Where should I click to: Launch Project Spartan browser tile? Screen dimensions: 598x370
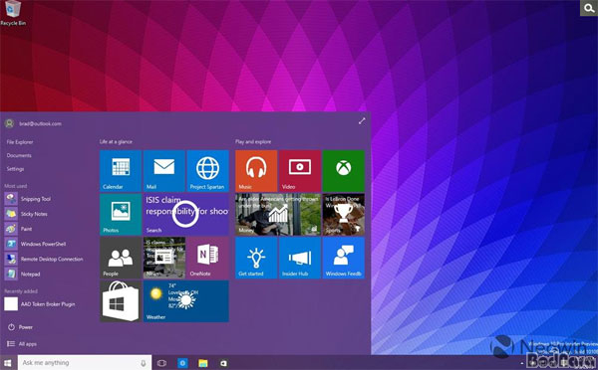pyautogui.click(x=208, y=170)
